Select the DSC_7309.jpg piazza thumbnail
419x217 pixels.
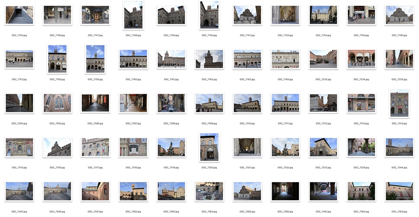pos(209,103)
